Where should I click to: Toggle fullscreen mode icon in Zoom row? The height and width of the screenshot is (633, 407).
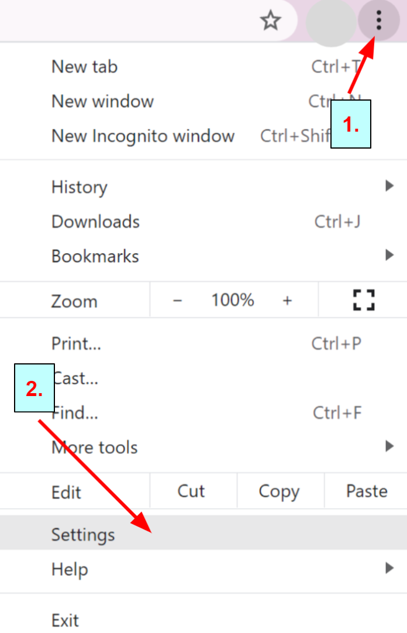[x=363, y=300]
